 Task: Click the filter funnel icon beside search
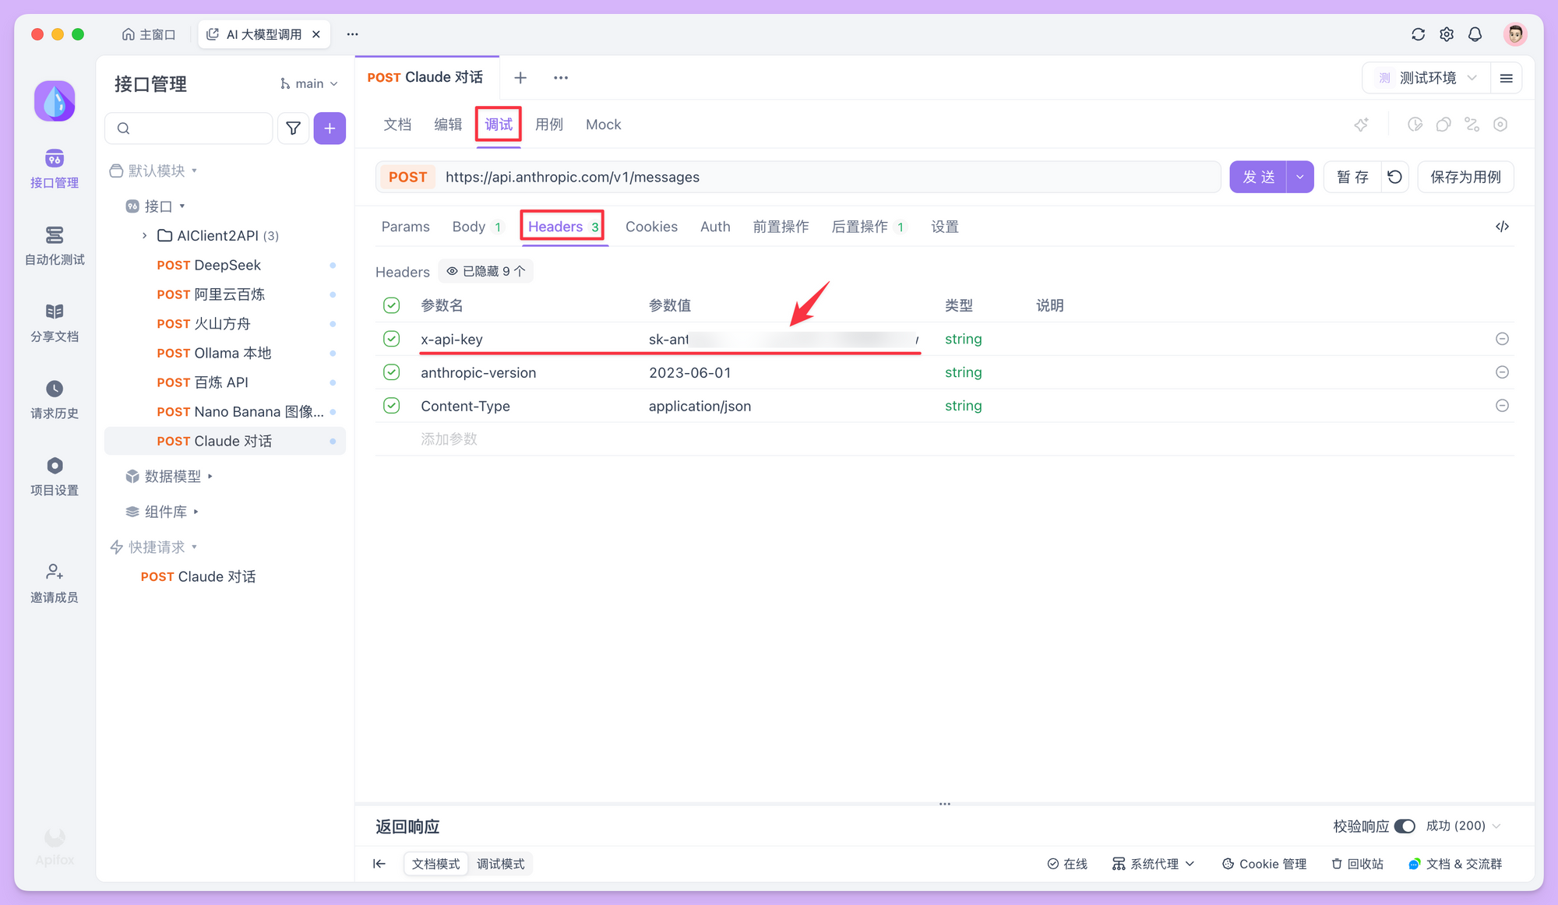(293, 128)
